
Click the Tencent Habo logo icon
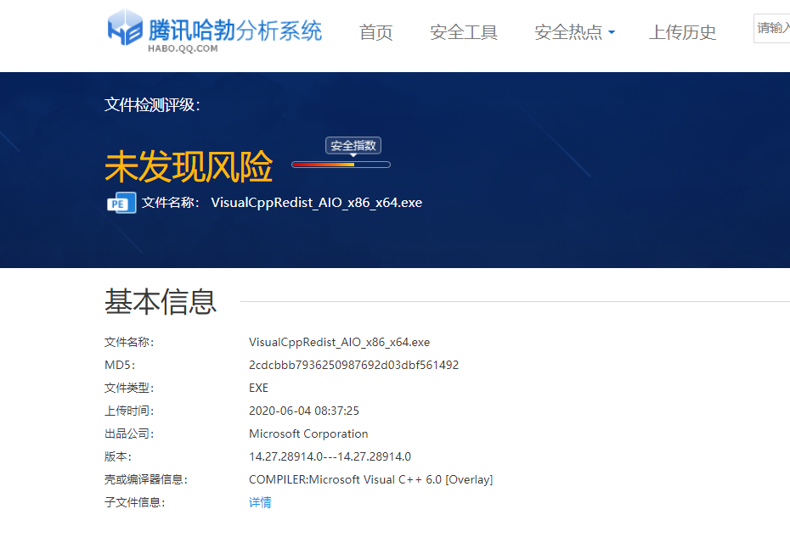click(125, 27)
